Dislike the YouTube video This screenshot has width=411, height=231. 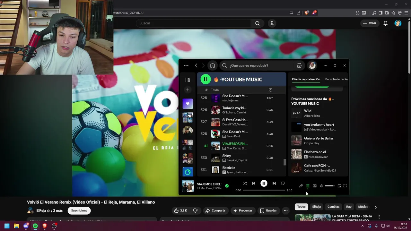tap(195, 210)
